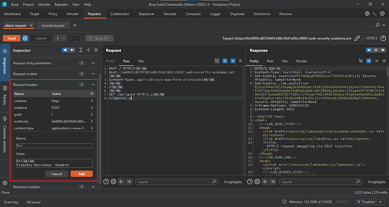Switch Response to side-by-side layout
The height and width of the screenshot is (207, 389).
369,51
